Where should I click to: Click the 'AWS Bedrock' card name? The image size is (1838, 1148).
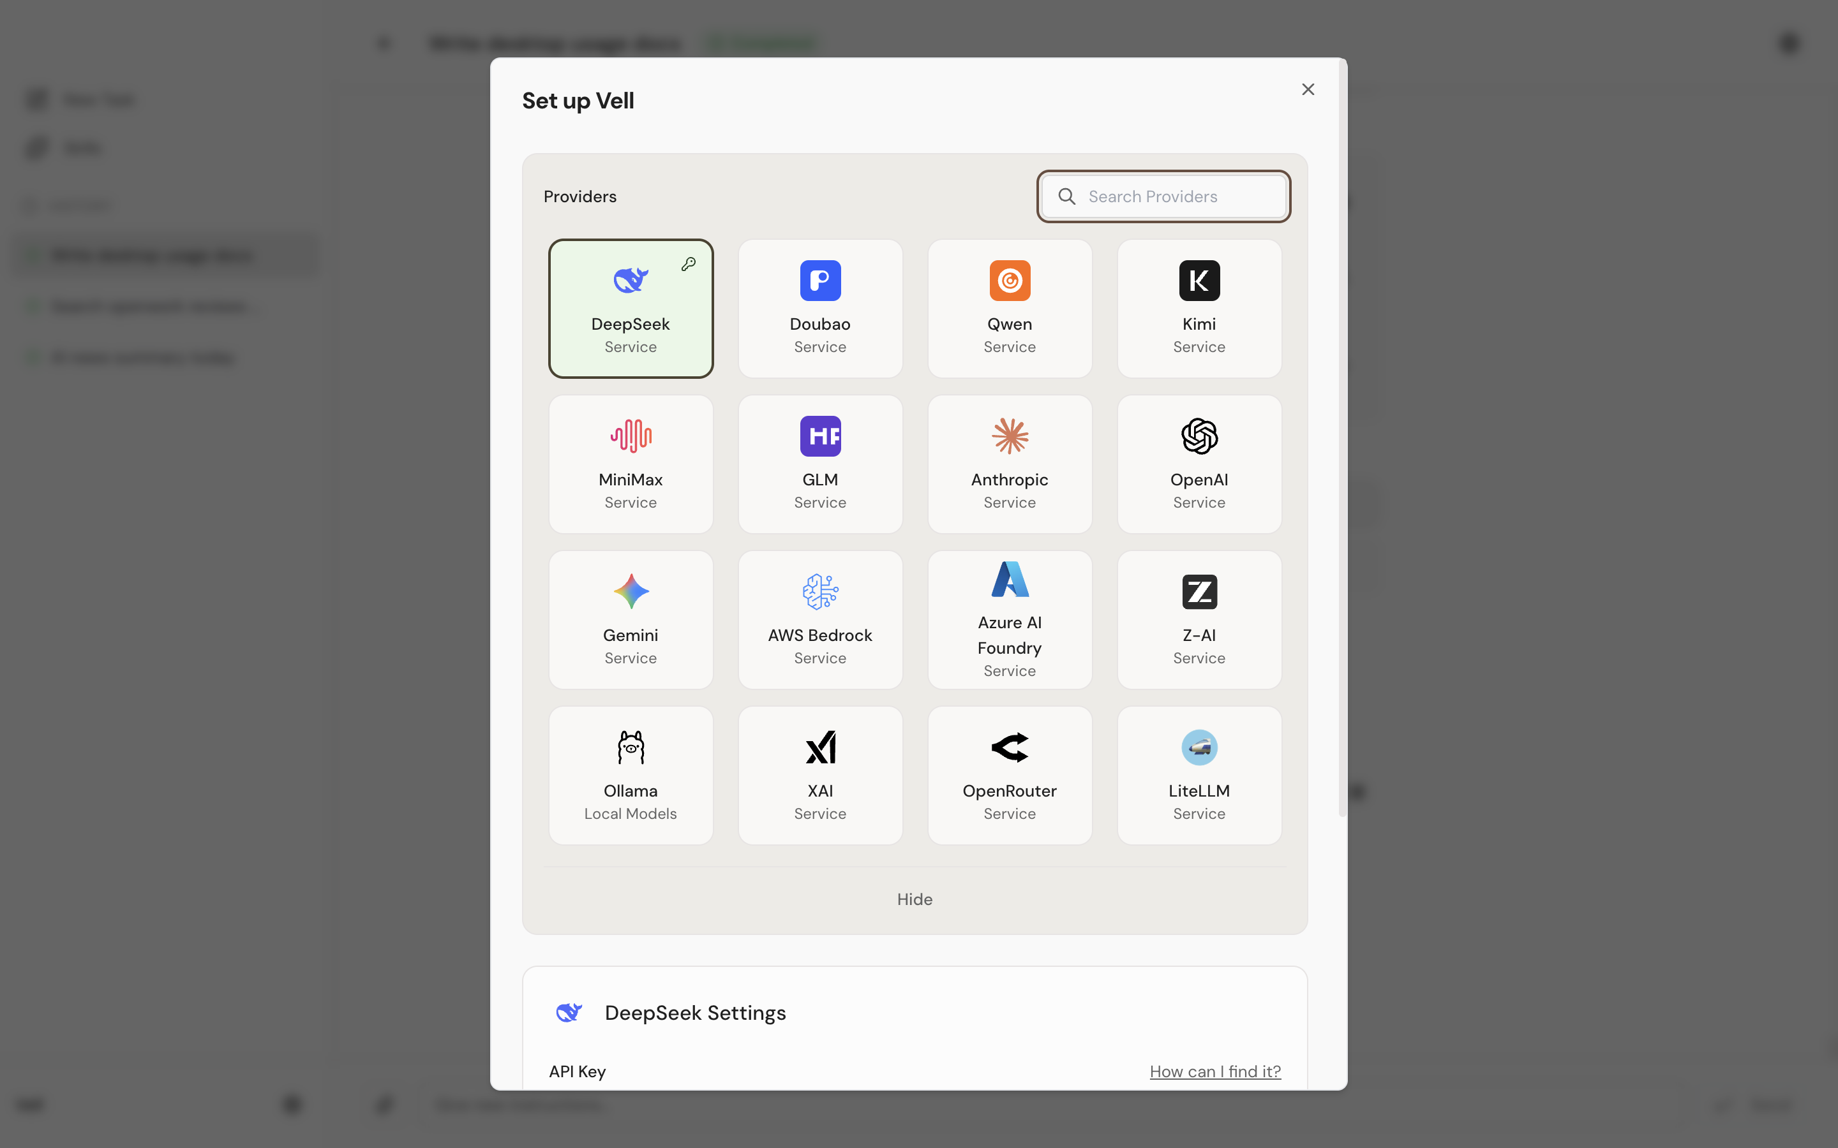coord(820,635)
